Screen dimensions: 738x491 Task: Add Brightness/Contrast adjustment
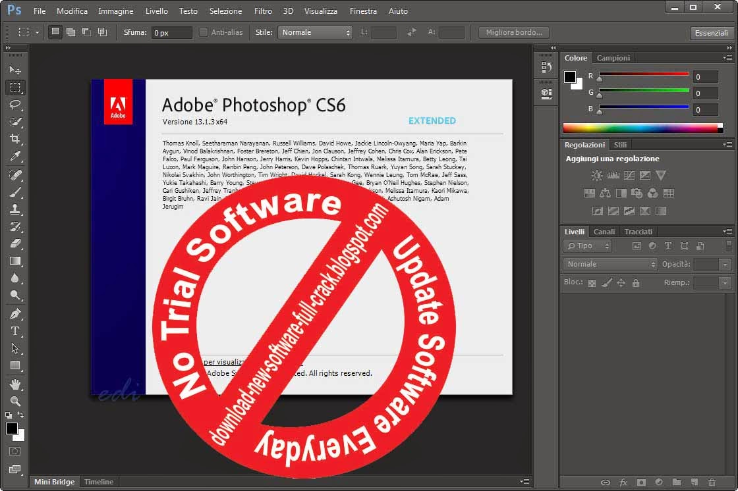pyautogui.click(x=597, y=176)
